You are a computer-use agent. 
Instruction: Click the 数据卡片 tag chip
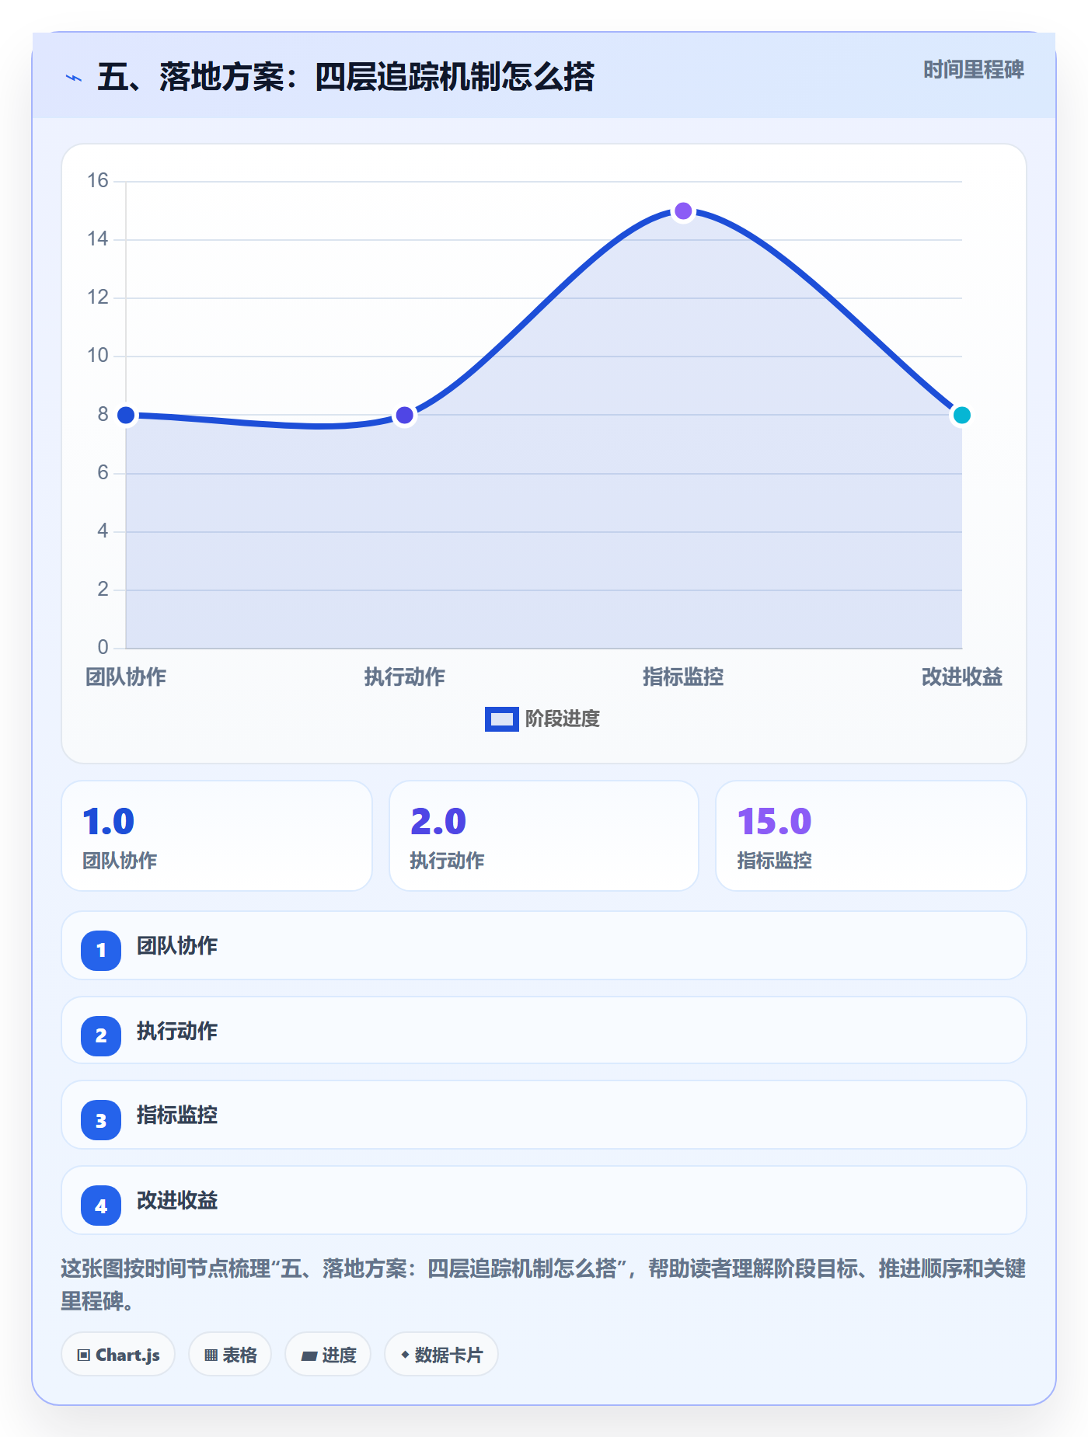point(441,1355)
